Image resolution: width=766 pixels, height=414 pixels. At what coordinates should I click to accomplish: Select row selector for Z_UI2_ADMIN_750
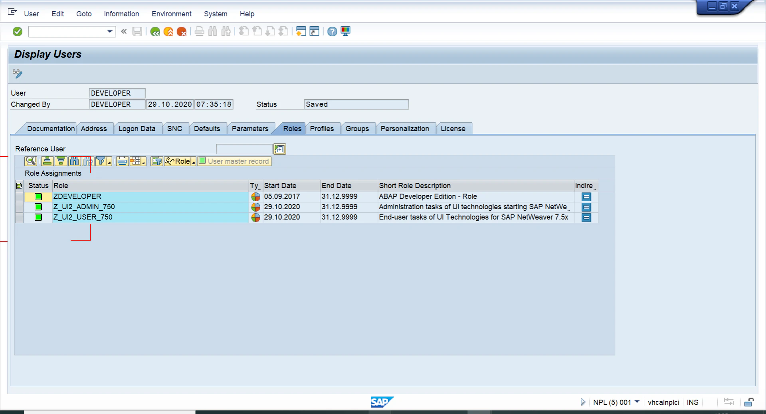coord(19,207)
